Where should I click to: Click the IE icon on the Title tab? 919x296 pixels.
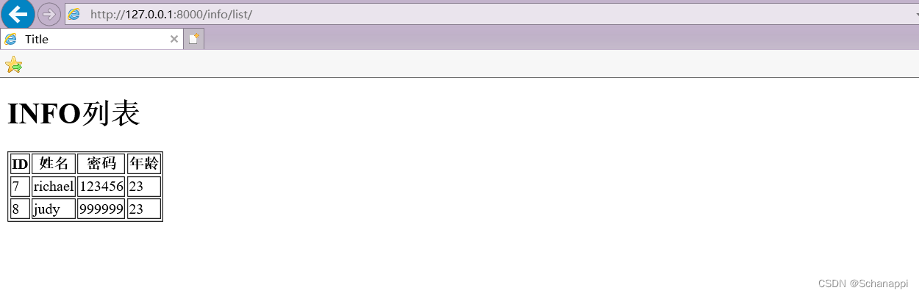(x=10, y=39)
